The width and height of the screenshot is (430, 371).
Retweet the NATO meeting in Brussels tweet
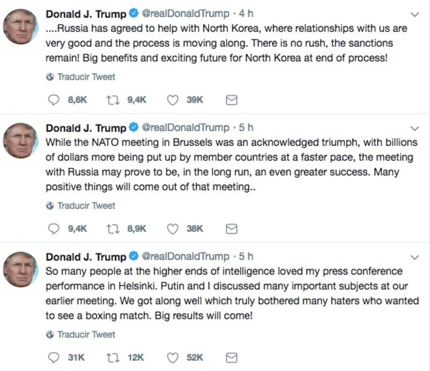112,229
